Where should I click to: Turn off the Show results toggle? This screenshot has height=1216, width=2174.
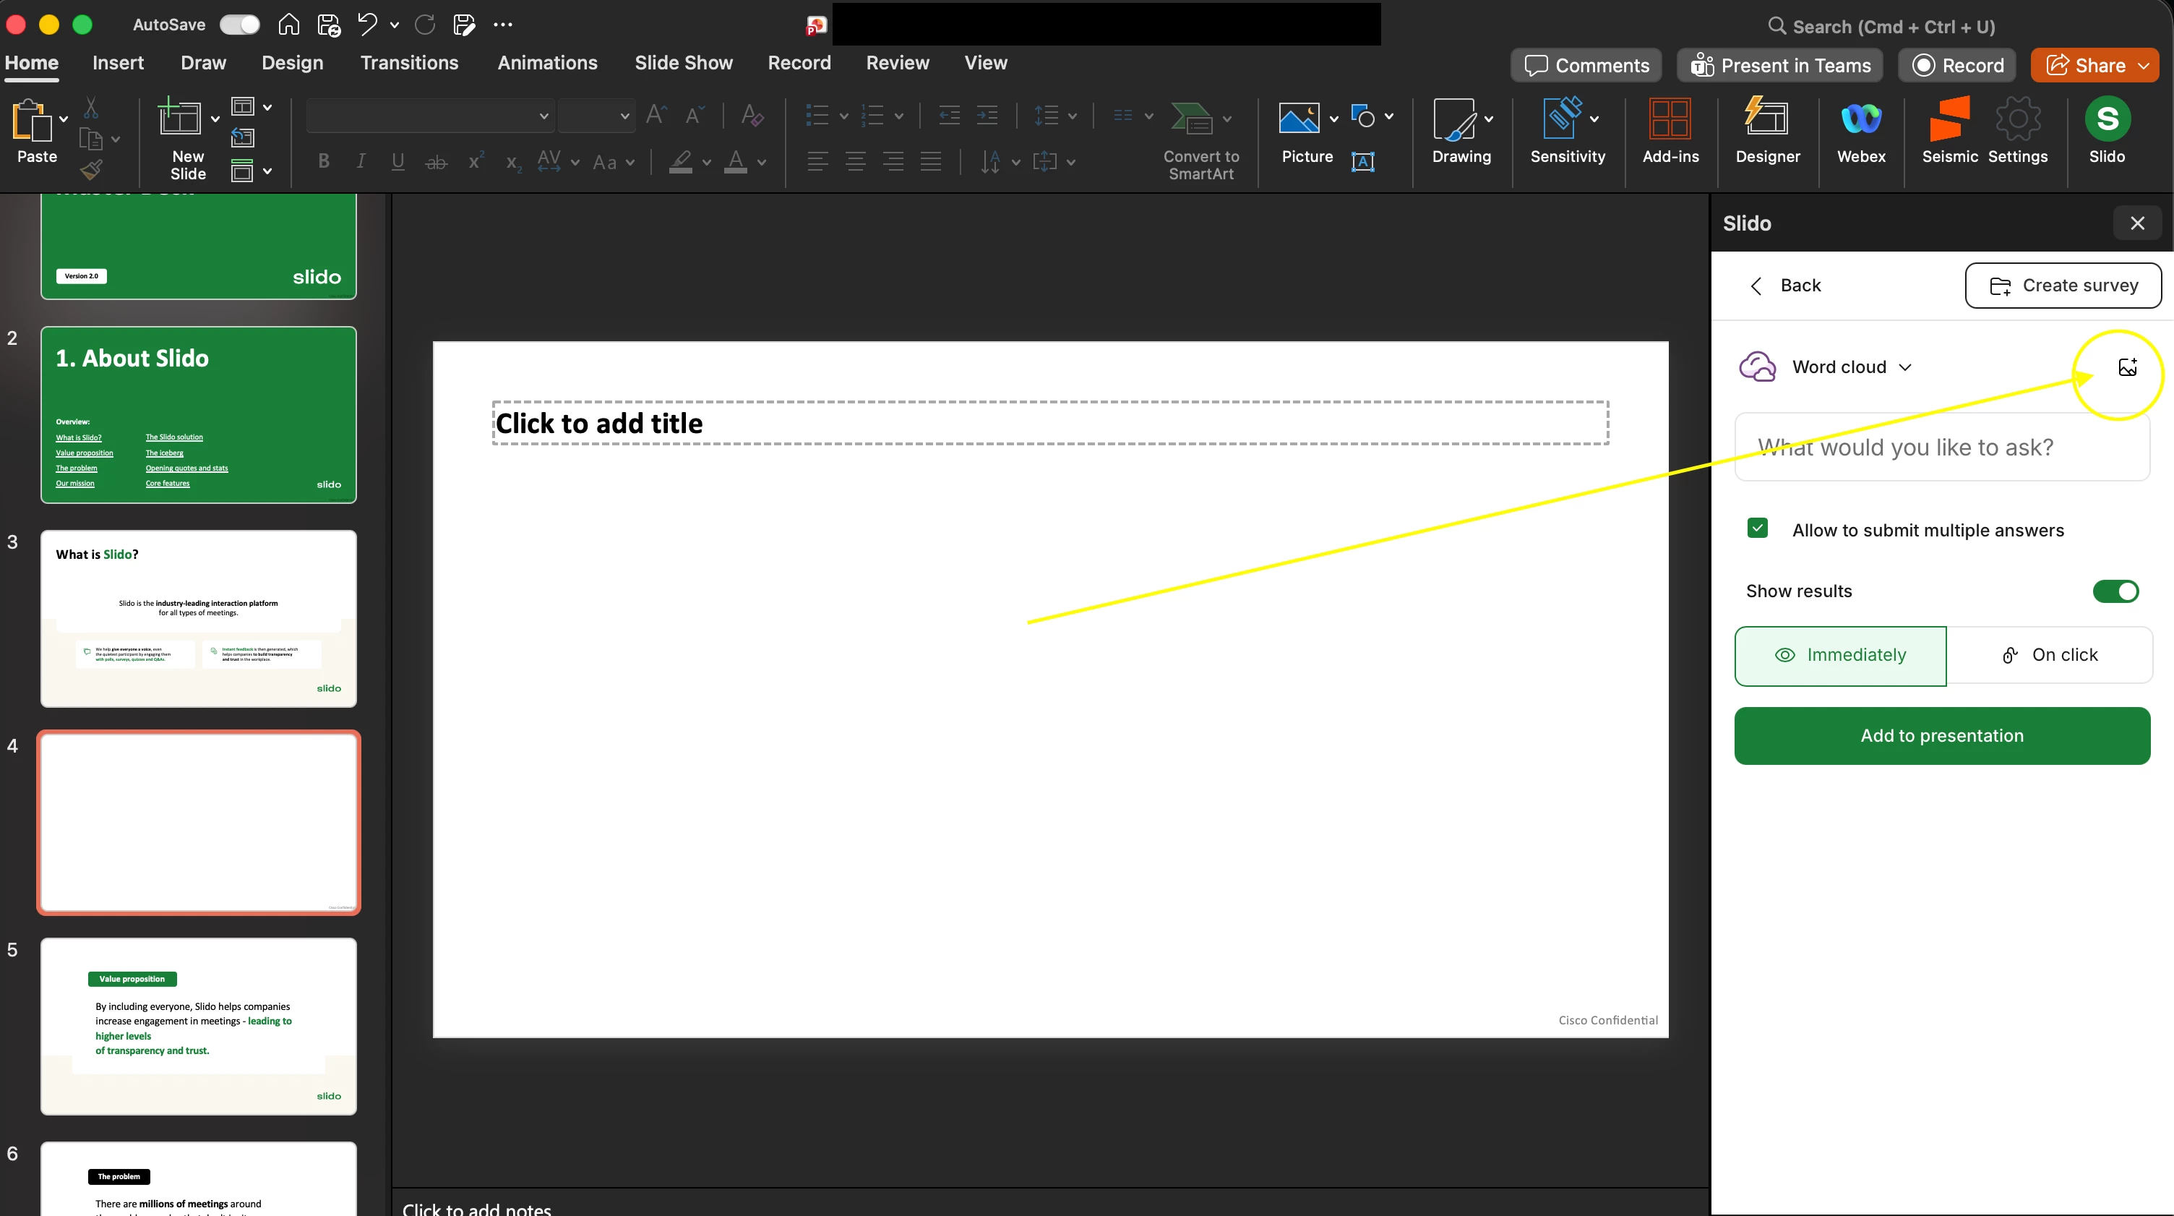(2115, 591)
